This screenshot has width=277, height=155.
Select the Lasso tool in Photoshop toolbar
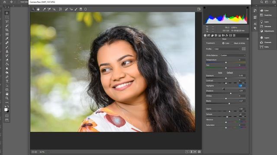(x=7, y=22)
